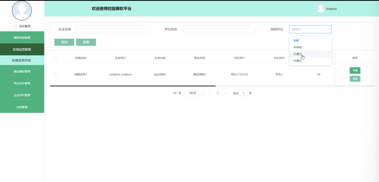Open 企业评价管理 menu
This screenshot has width=379, height=182.
point(22,95)
